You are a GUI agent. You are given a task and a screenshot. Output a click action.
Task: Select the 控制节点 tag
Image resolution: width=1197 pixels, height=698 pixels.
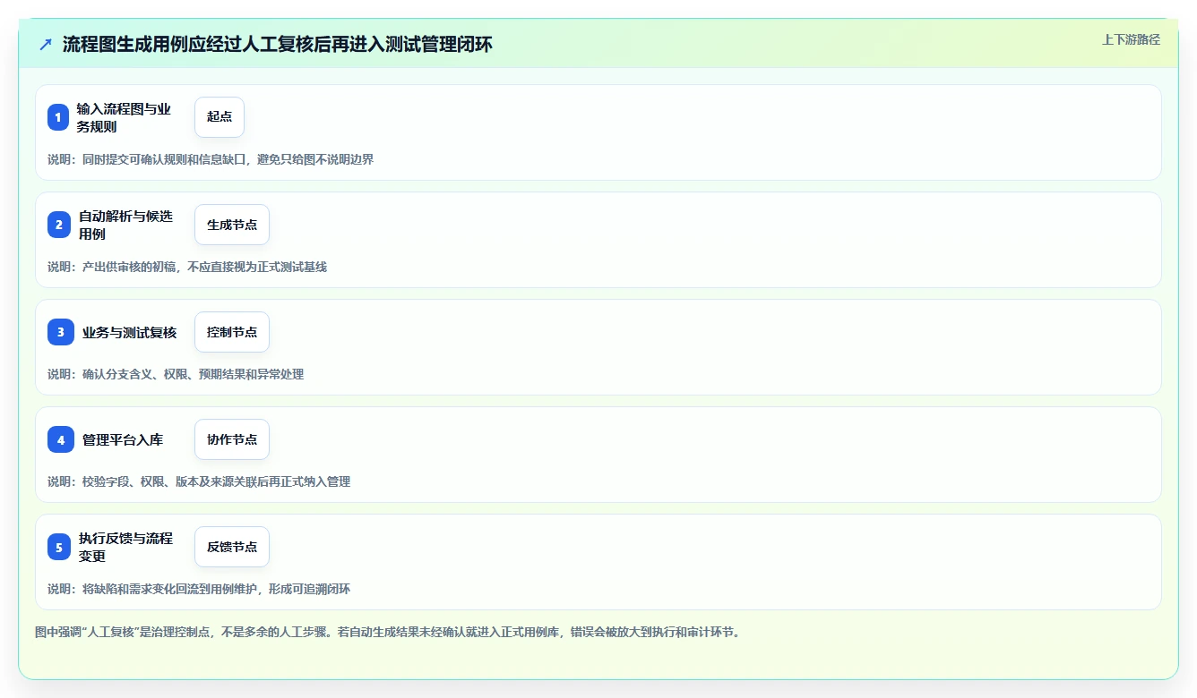coord(232,332)
